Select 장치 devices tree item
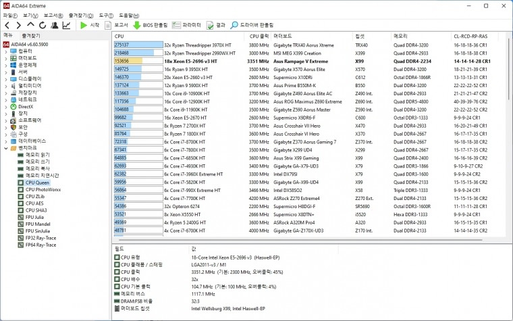This screenshot has width=513, height=321. [x=23, y=114]
